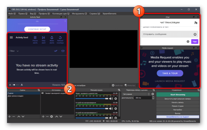
Task: Add a new source in Источники panel
Action: tap(43, 117)
